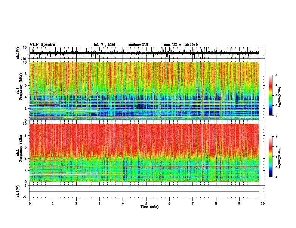Click the ch.1(V) waveform axis label
The image size is (296, 228).
[18, 53]
